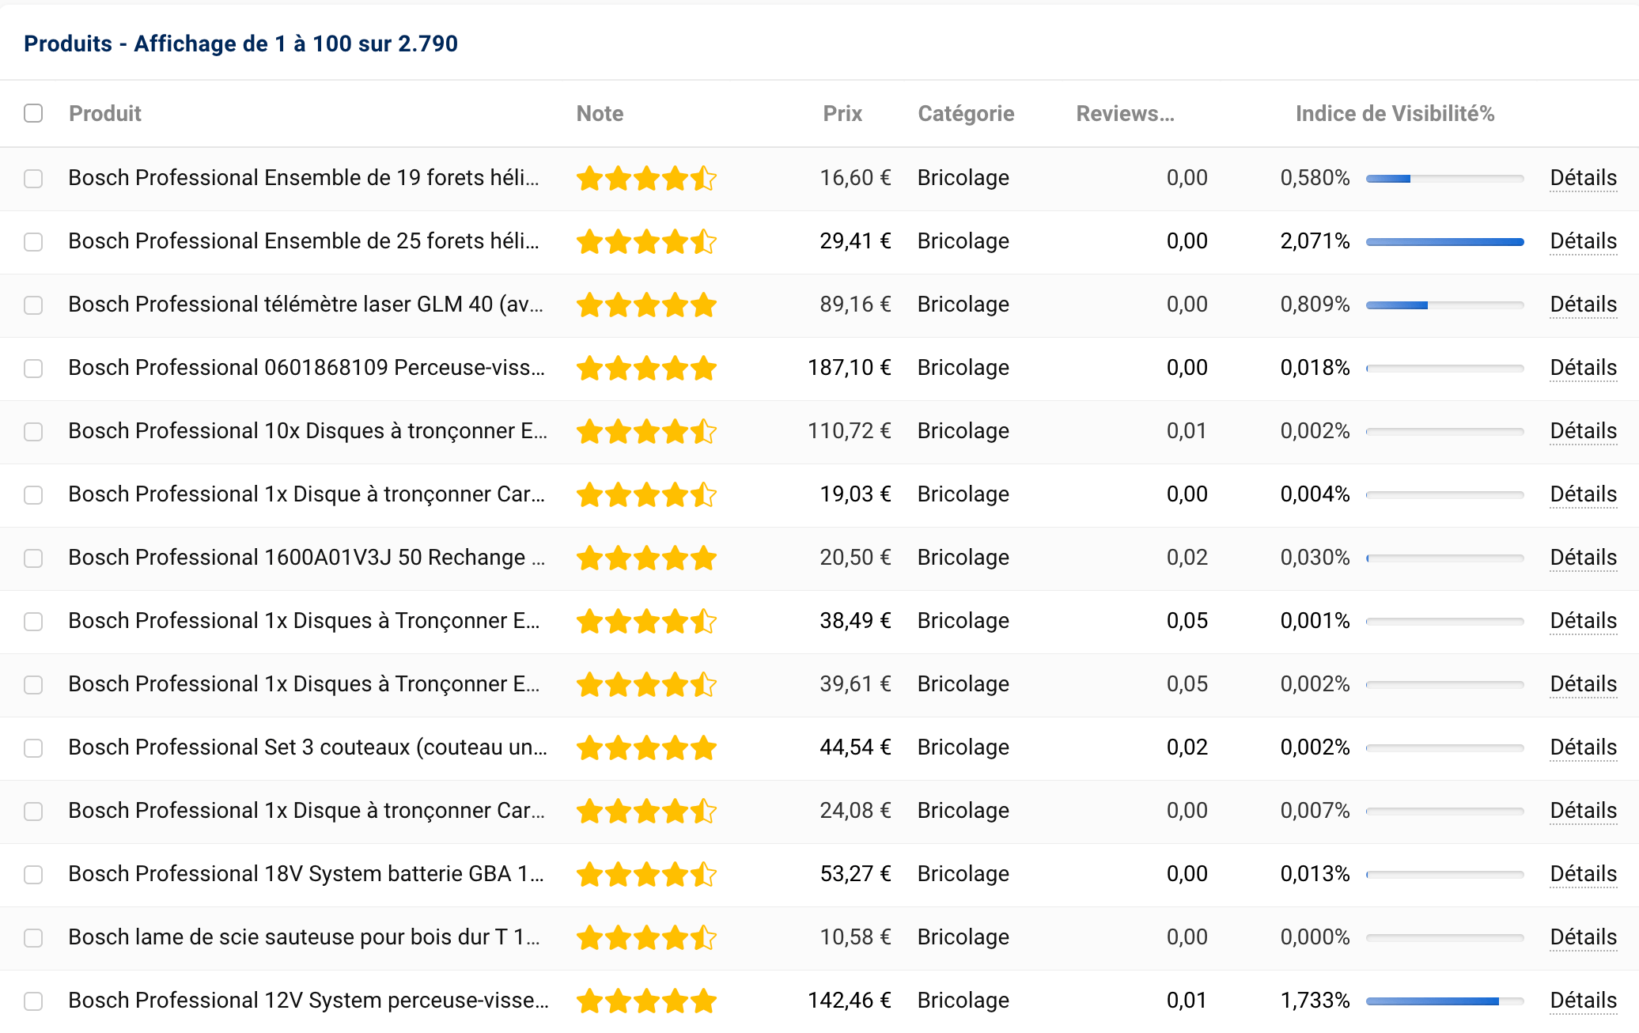The width and height of the screenshot is (1639, 1033).
Task: Open Détails for the 25 forets héli product
Action: point(1583,241)
